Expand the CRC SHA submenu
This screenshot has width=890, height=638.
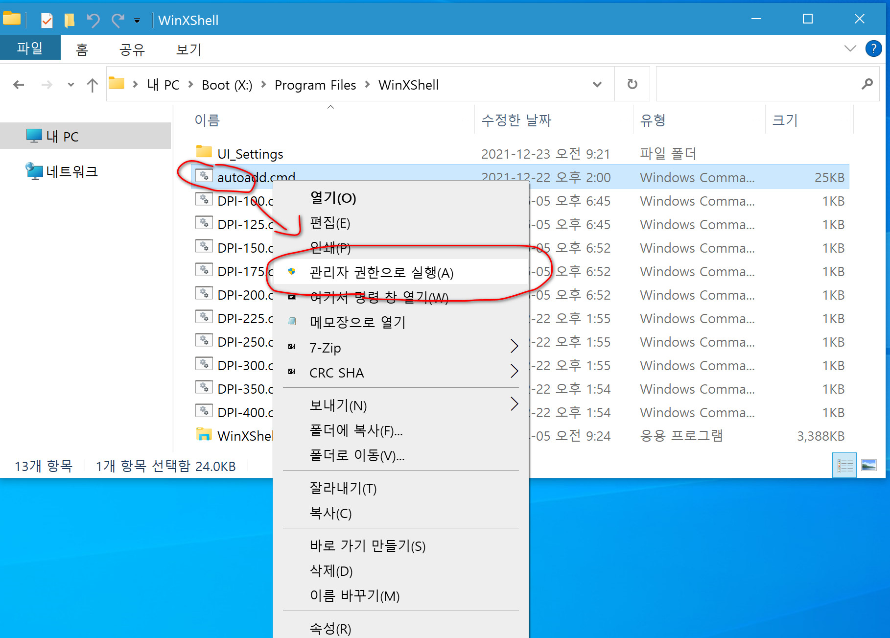point(401,373)
